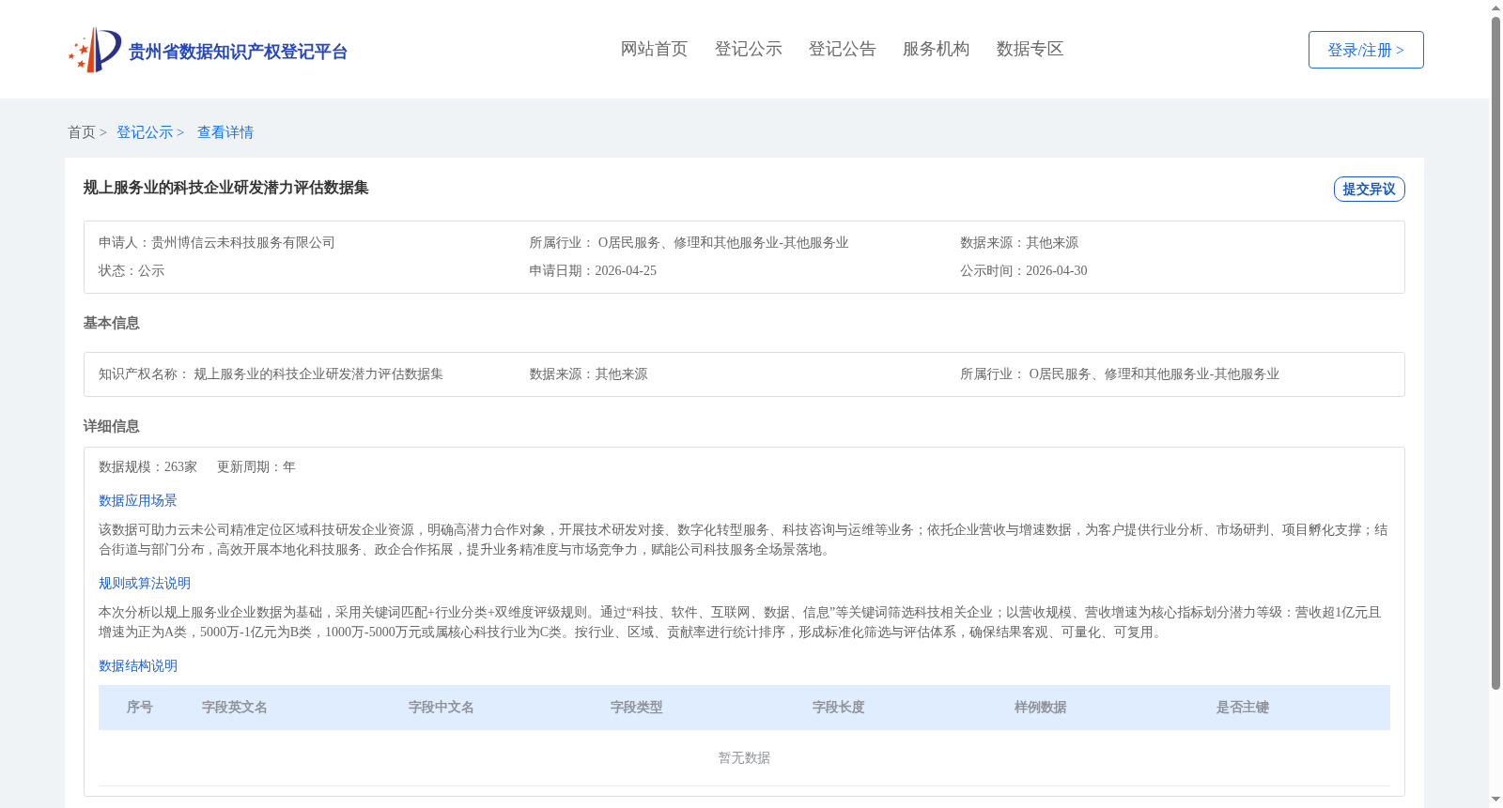
Task: Click the 暂无数据 empty table message
Action: (744, 757)
